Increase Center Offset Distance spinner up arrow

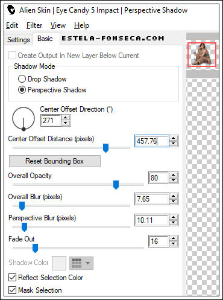[x=174, y=138]
